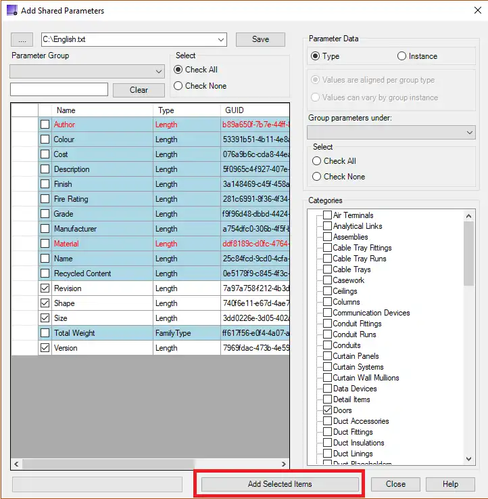Image resolution: width=488 pixels, height=499 pixels.
Task: Uncheck the Doors category checkbox
Action: click(327, 410)
